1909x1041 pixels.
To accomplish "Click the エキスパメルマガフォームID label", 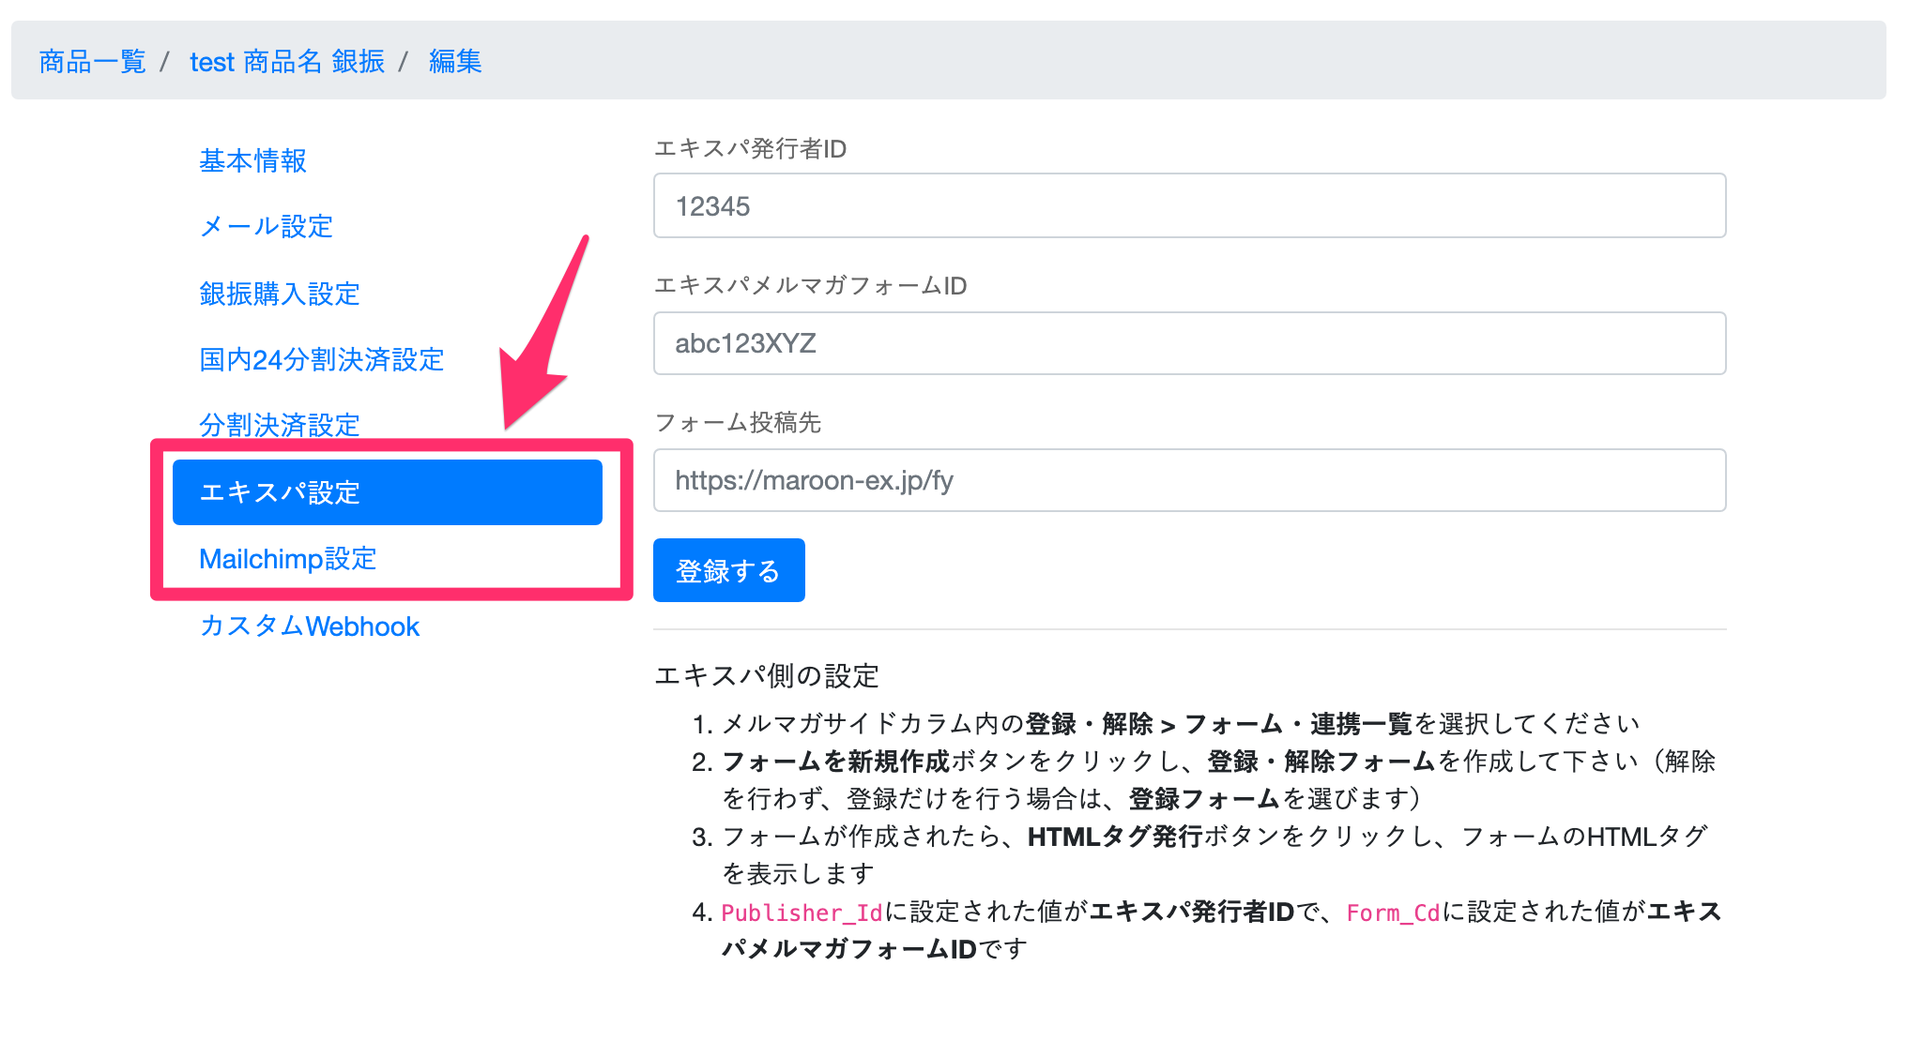I will pos(810,286).
